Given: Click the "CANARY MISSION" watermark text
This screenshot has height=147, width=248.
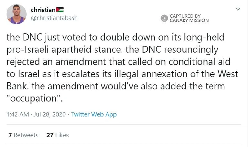Looking at the screenshot, I should (189, 20).
